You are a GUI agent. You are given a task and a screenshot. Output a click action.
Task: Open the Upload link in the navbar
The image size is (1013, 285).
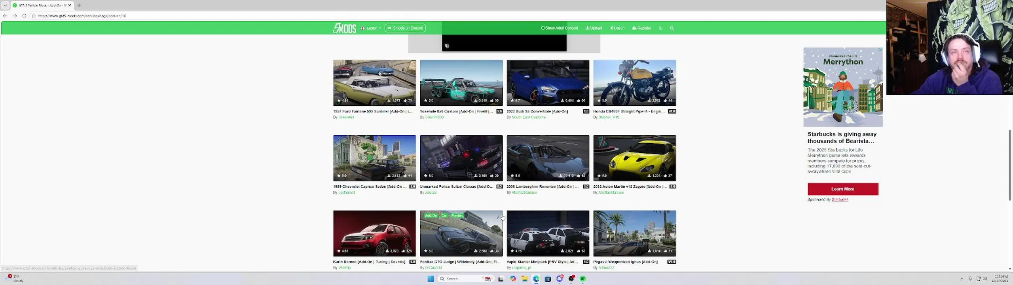point(594,28)
